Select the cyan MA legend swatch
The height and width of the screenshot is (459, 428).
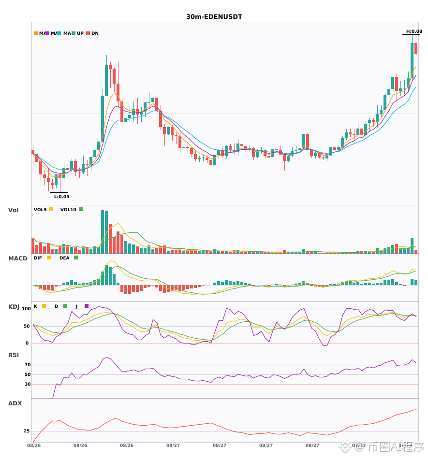point(59,33)
